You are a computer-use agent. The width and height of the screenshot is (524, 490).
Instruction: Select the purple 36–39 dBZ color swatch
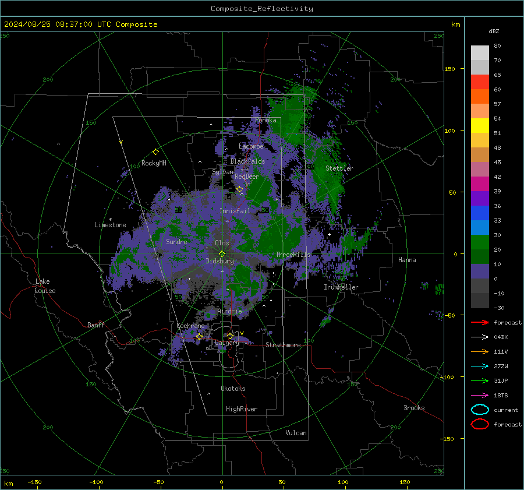pyautogui.click(x=480, y=199)
